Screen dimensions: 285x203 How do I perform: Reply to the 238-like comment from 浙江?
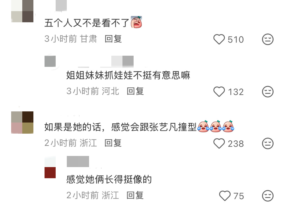pyautogui.click(x=113, y=143)
